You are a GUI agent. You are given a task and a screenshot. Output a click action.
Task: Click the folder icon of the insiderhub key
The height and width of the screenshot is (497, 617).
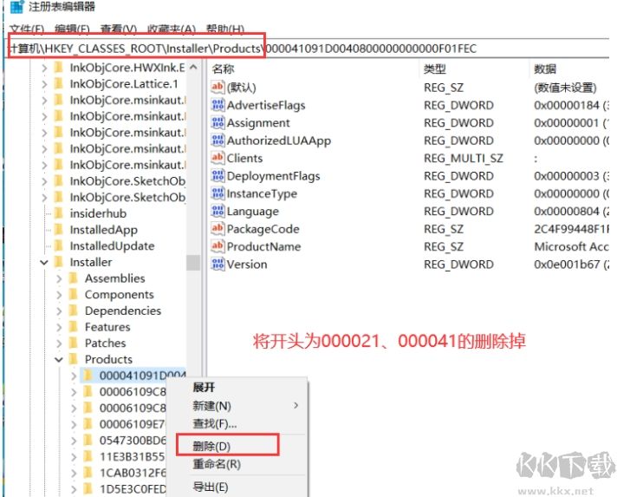tap(58, 213)
